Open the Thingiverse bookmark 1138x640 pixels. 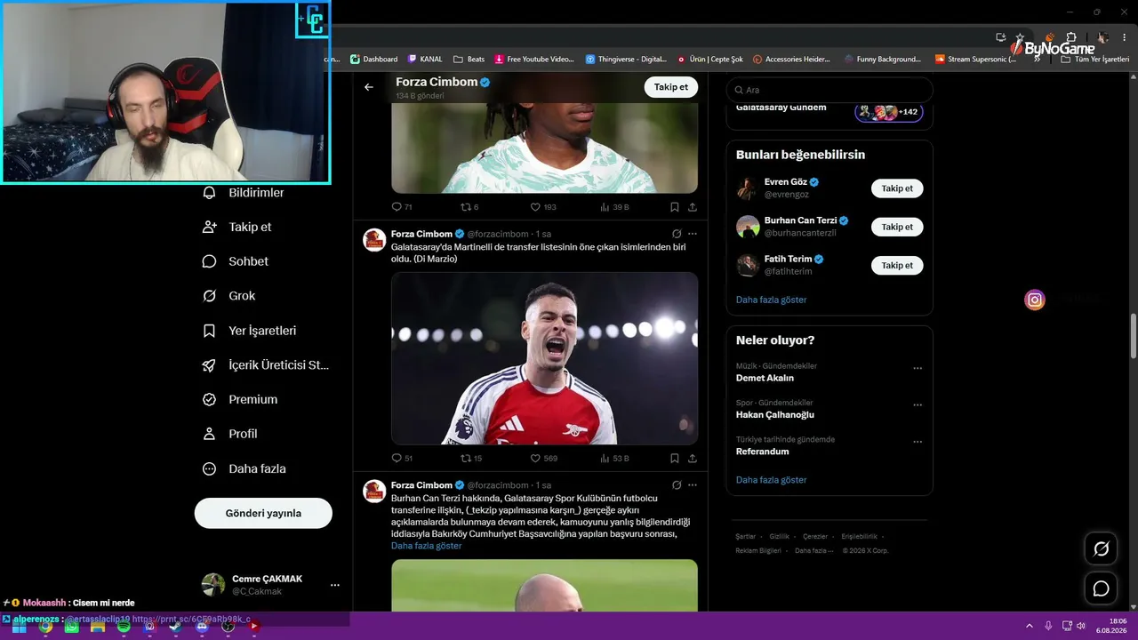626,60
